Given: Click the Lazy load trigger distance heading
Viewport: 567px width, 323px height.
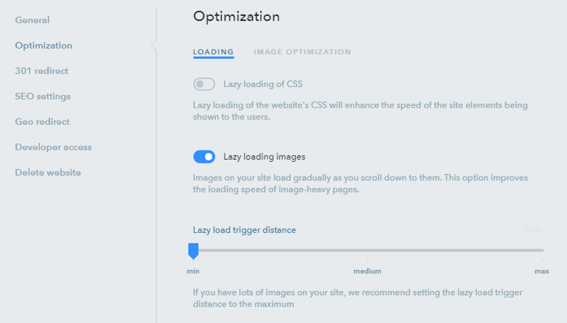Looking at the screenshot, I should 244,230.
